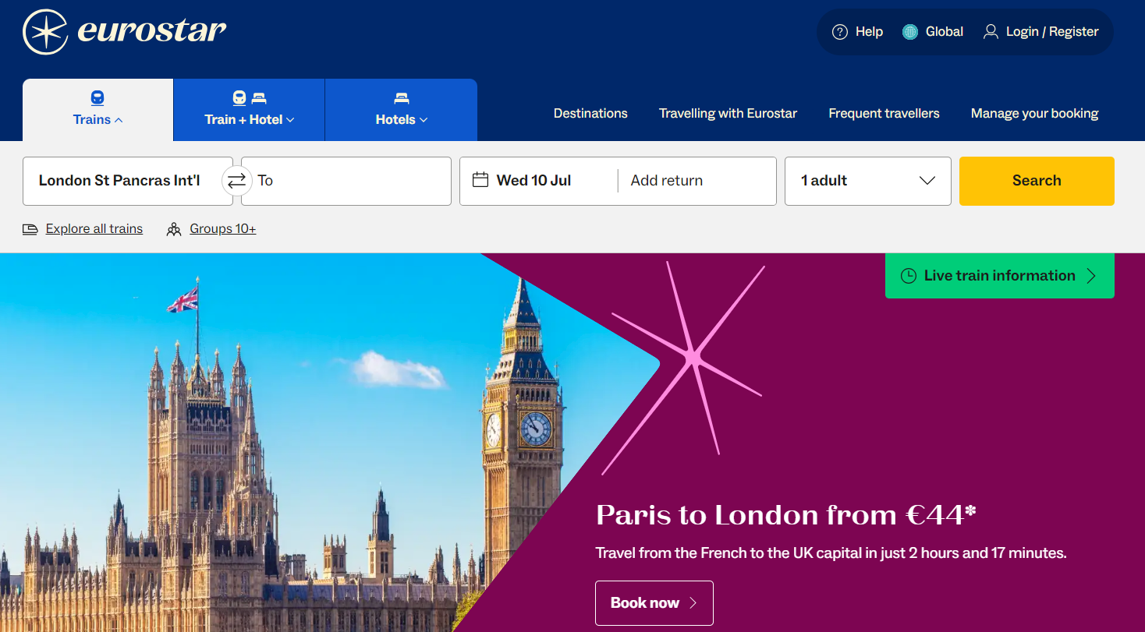Collapse the Trains tab
Screen dimensions: 1145x632
(97, 110)
